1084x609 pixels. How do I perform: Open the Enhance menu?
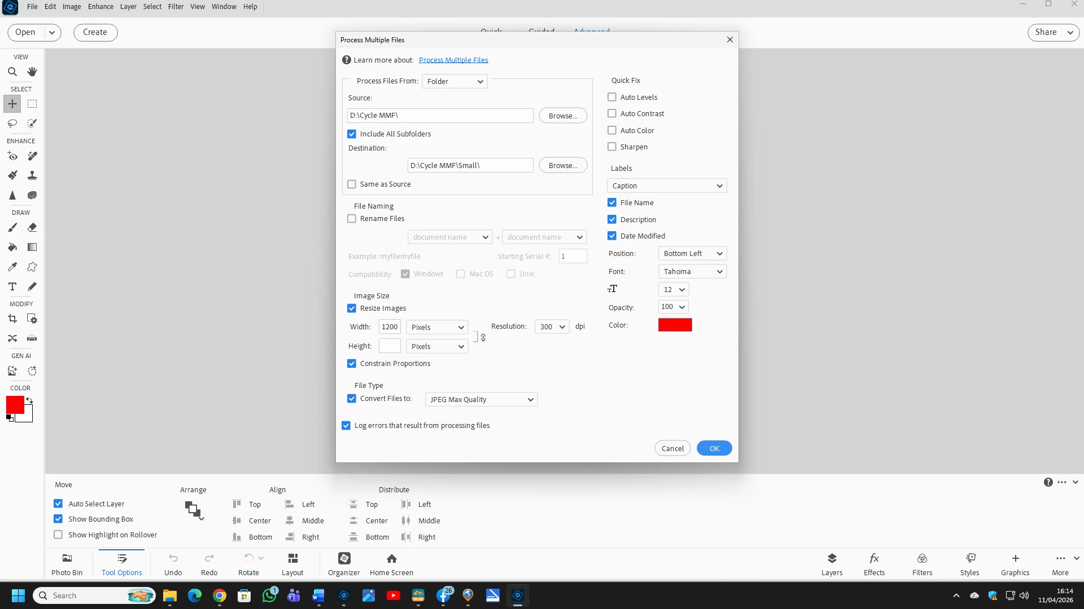(100, 7)
